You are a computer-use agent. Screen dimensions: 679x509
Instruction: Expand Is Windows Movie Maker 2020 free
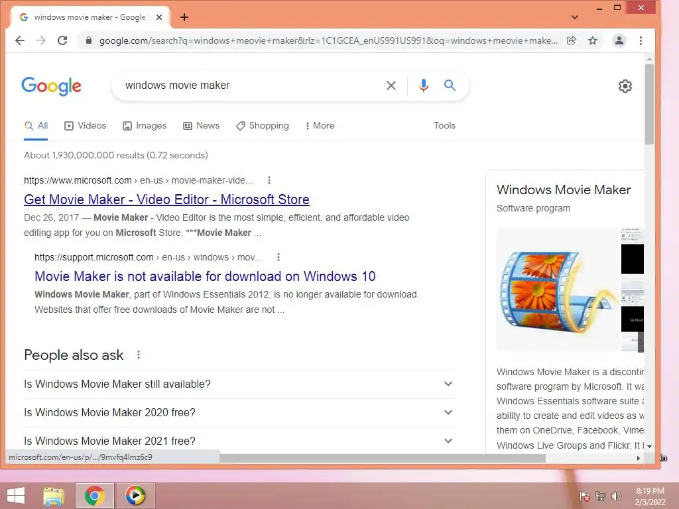click(x=240, y=413)
